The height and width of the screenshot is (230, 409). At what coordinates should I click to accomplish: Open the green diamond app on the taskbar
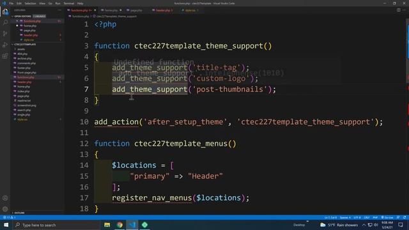[145, 225]
